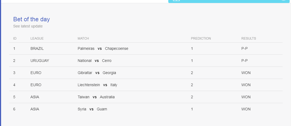The width and height of the screenshot is (291, 126).
Task: Click the WON result for Gibraltar match
Action: point(246,73)
